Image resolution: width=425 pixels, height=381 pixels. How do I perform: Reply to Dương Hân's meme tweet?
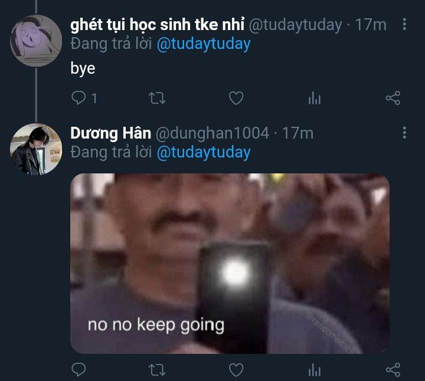(79, 370)
